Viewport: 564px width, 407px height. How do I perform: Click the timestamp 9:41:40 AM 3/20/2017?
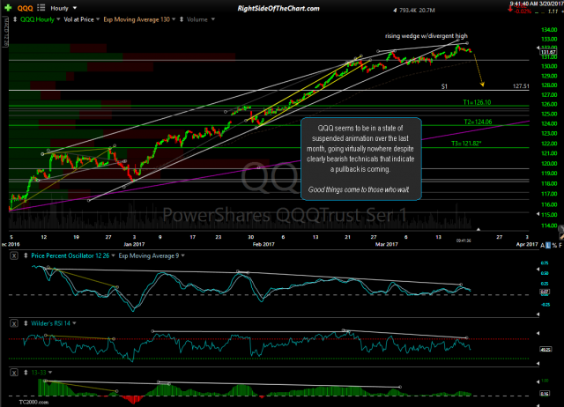pos(537,4)
